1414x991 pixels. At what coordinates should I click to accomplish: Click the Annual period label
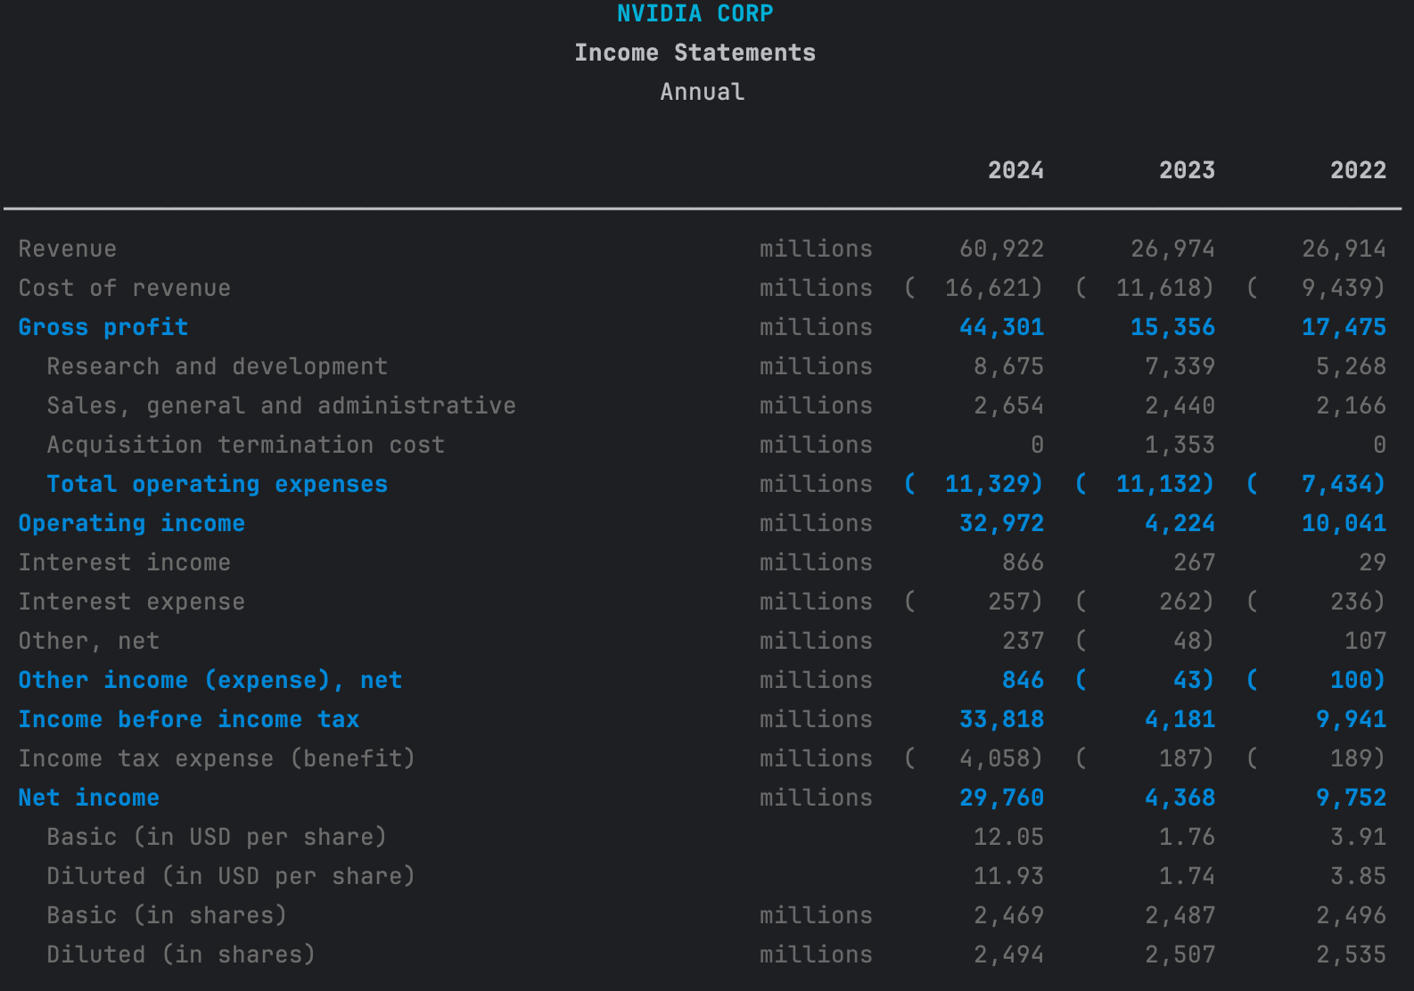point(703,92)
